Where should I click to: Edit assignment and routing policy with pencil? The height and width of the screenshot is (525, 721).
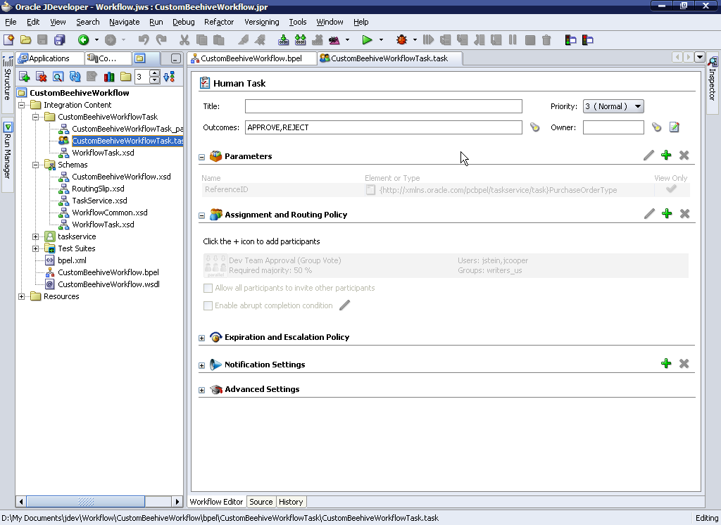[x=649, y=214]
